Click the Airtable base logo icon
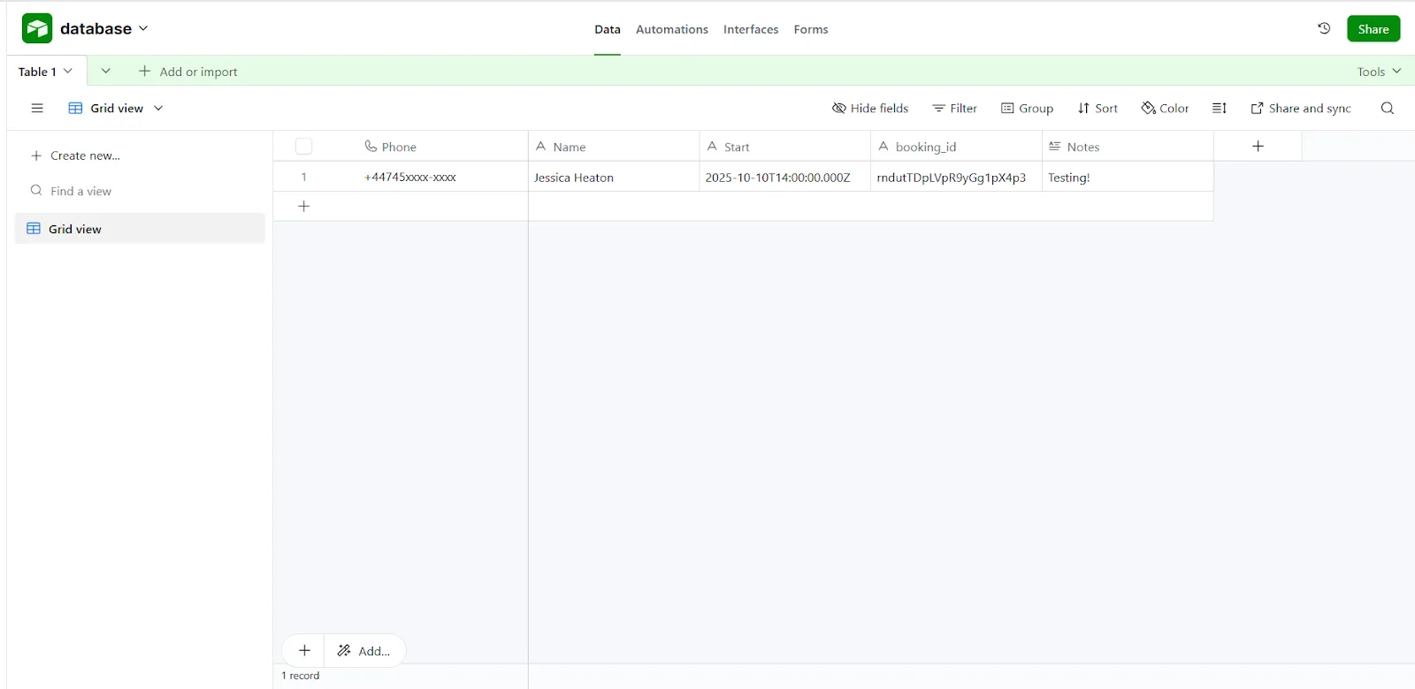The height and width of the screenshot is (689, 1415). tap(37, 28)
